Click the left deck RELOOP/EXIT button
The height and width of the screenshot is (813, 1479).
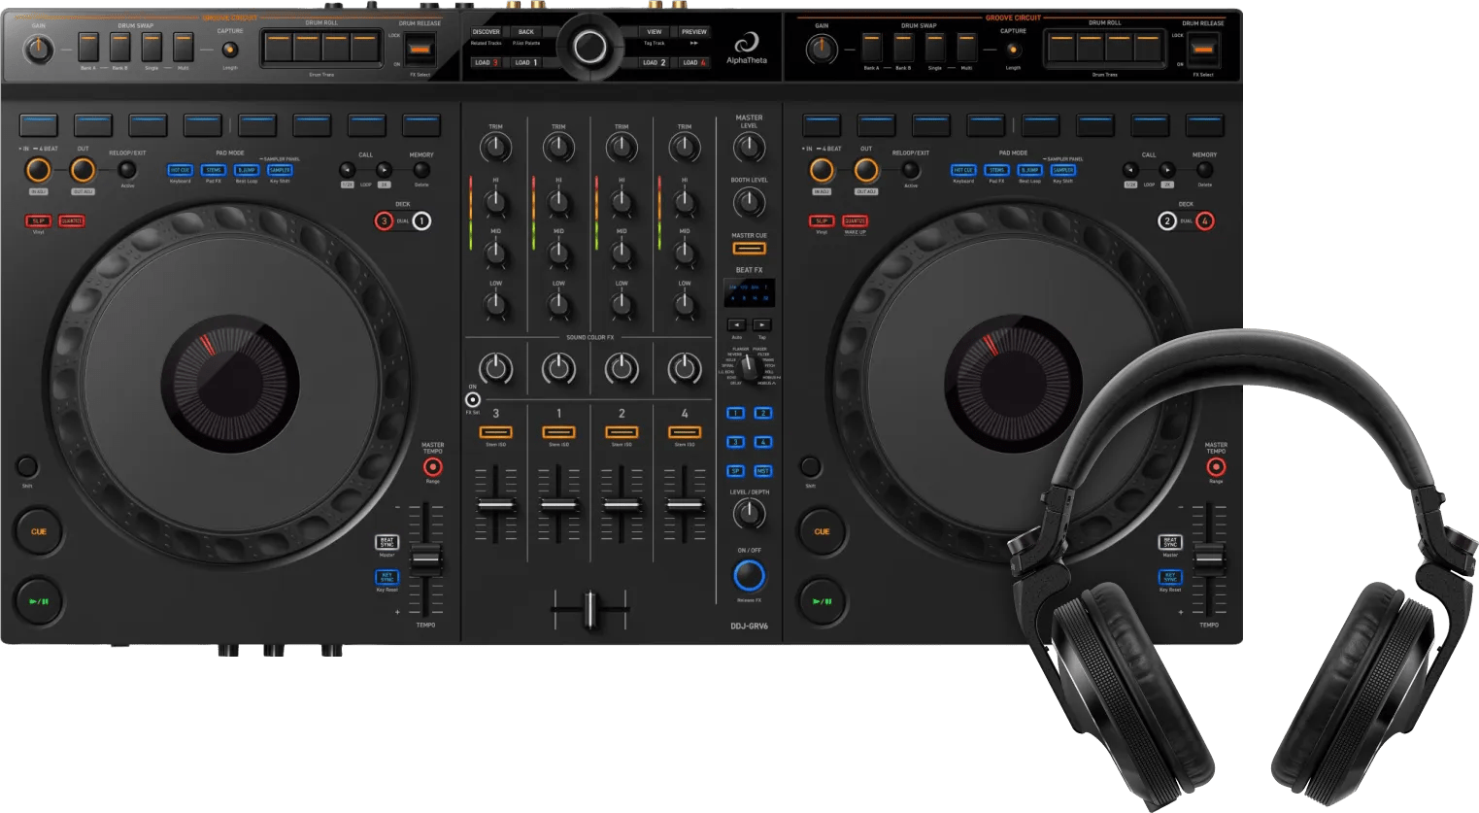pos(127,170)
